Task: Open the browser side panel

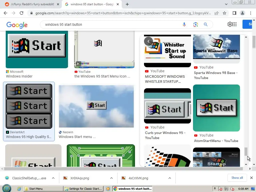Action: pyautogui.click(x=234, y=13)
